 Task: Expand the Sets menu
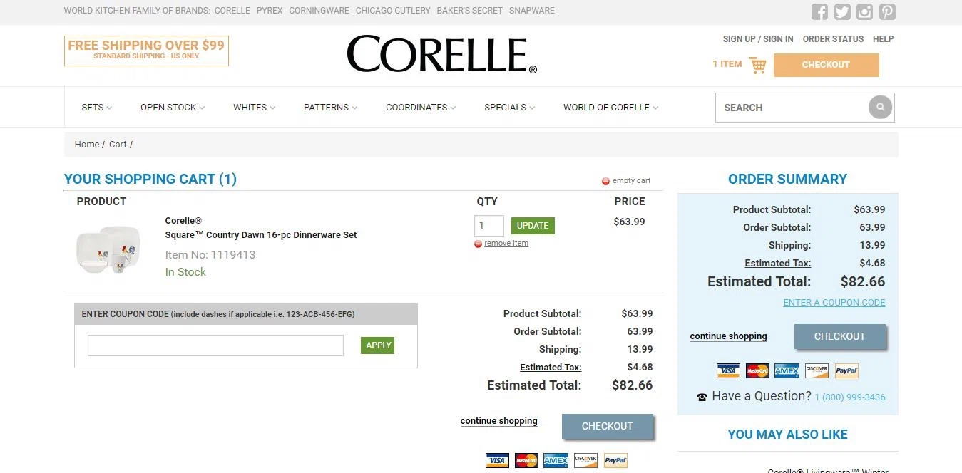(96, 108)
